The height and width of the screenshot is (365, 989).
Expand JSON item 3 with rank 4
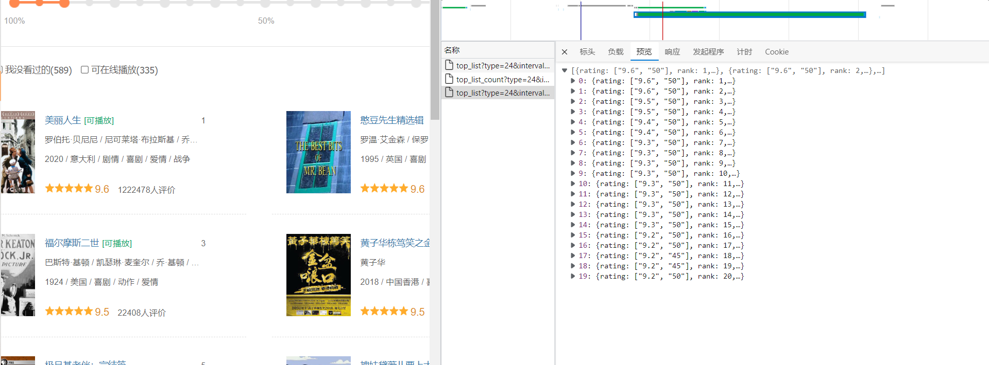[572, 112]
